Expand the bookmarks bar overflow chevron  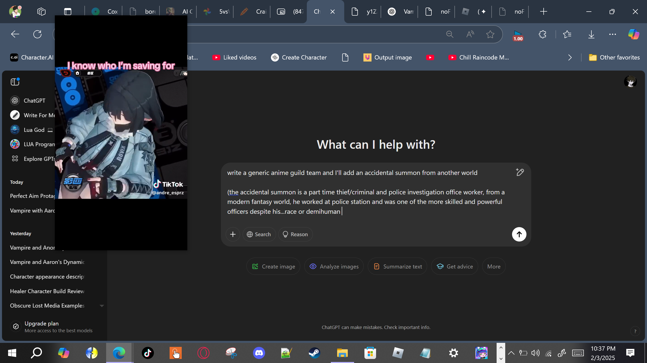point(570,57)
